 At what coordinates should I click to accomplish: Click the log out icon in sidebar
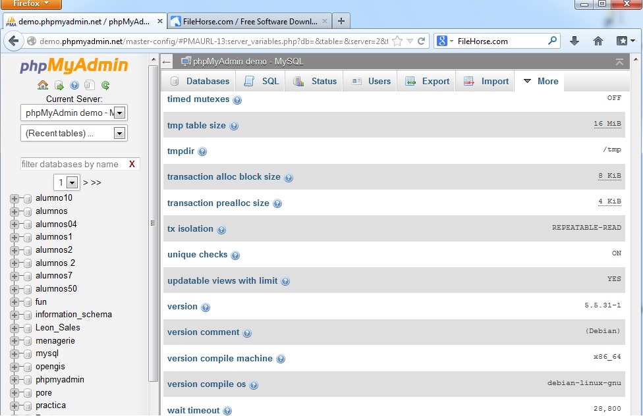coord(59,86)
